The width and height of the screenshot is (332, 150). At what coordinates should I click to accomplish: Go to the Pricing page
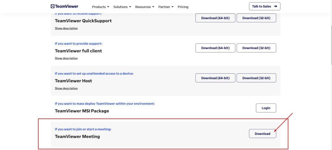point(183,7)
